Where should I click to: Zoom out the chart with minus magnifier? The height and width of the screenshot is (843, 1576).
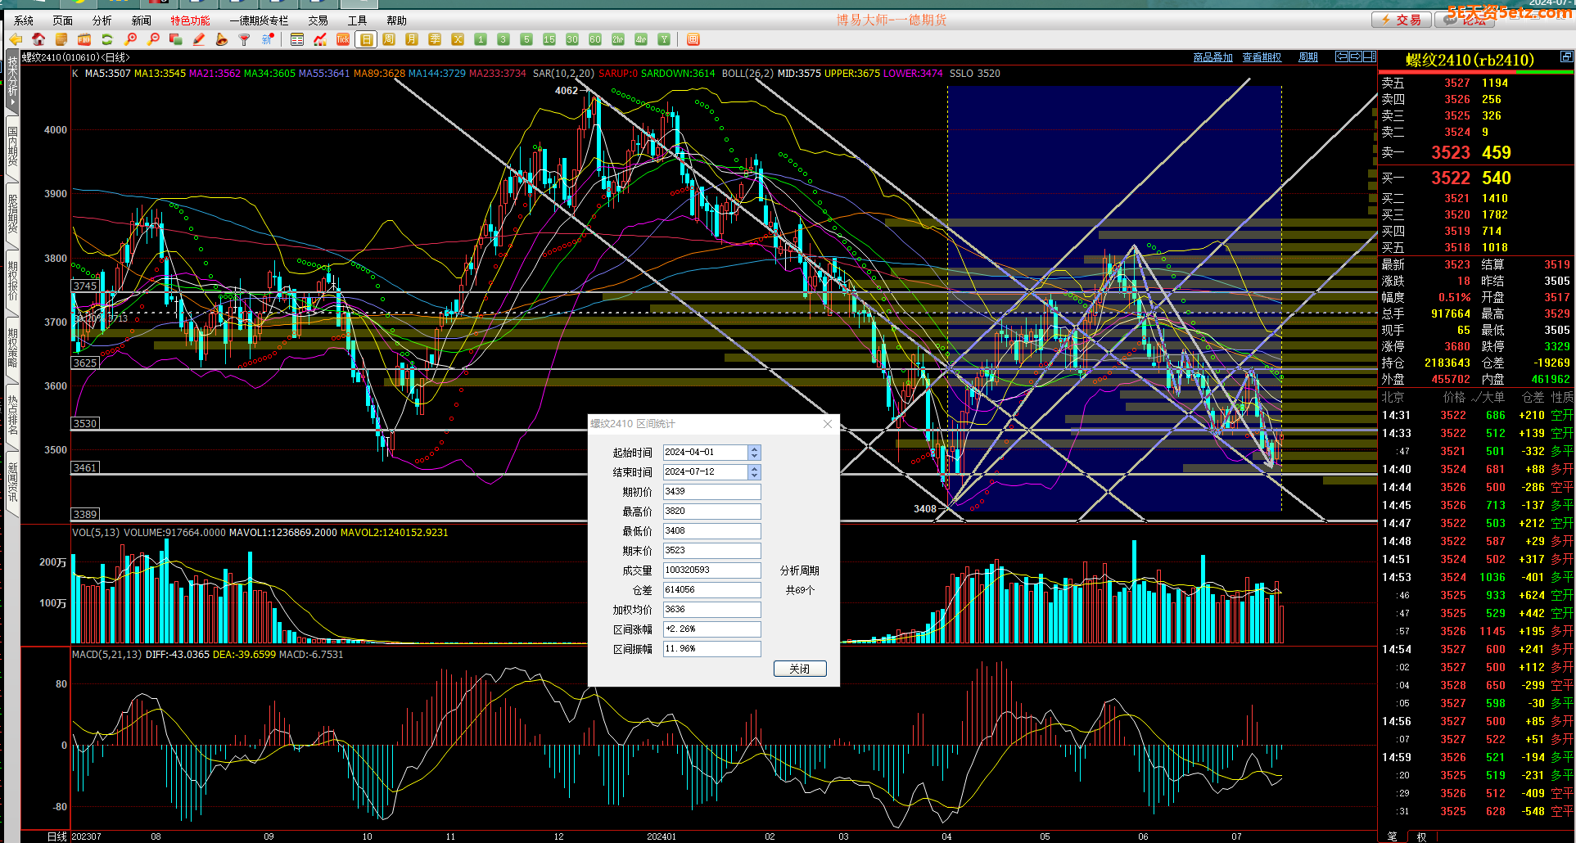(153, 39)
